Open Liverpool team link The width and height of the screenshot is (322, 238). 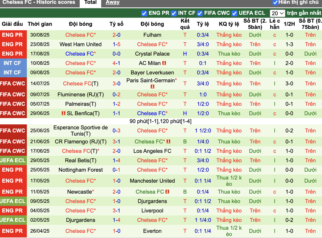coord(152,211)
